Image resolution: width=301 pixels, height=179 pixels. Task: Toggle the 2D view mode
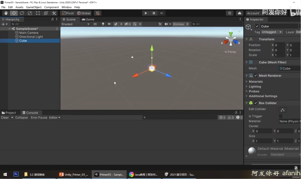[95, 24]
